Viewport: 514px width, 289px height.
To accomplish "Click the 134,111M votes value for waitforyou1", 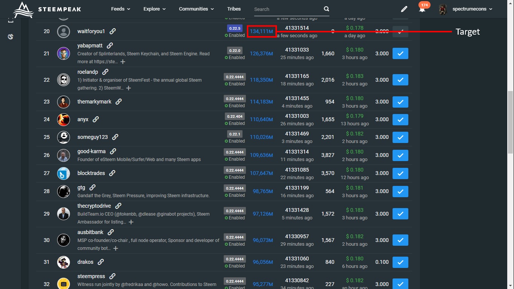I will pyautogui.click(x=262, y=31).
